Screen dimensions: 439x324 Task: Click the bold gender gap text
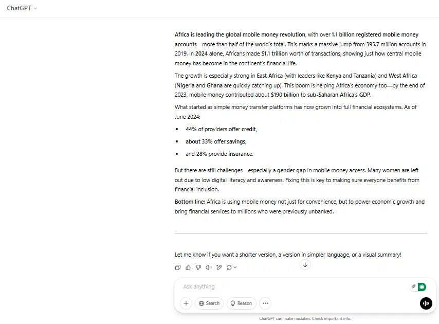[x=291, y=170]
